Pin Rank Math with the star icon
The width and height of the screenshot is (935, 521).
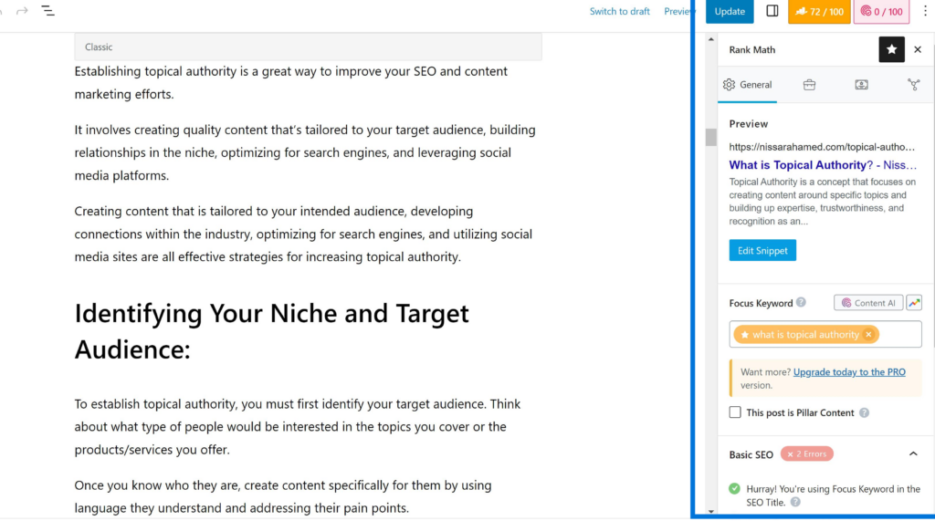[891, 49]
